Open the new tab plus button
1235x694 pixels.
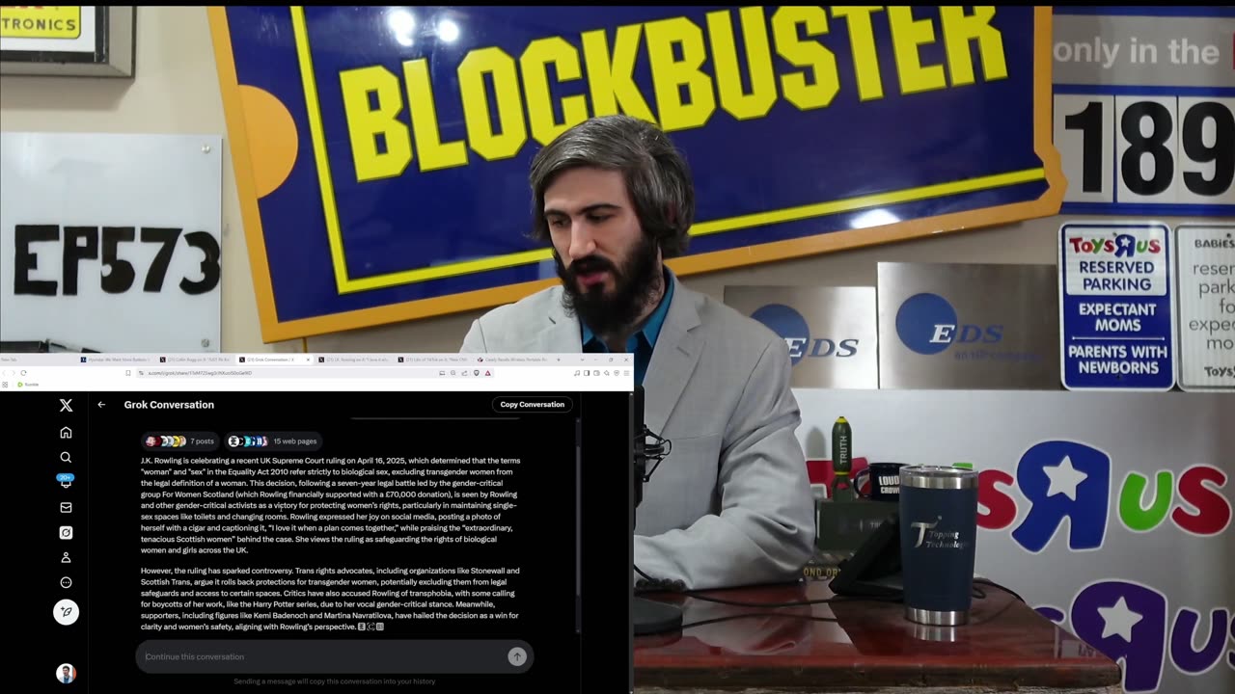click(x=560, y=360)
